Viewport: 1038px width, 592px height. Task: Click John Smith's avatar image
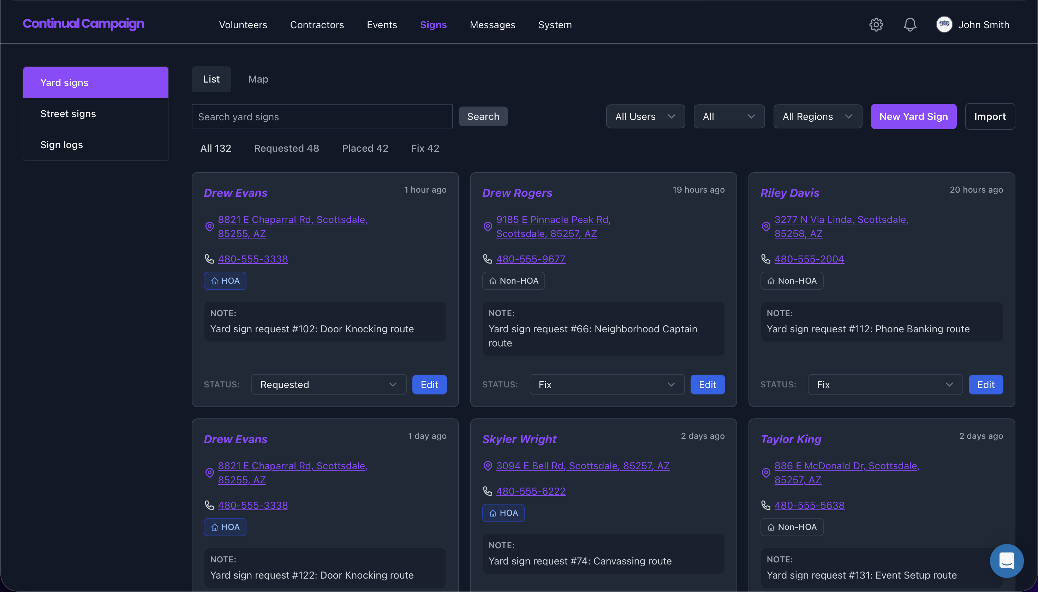pyautogui.click(x=944, y=25)
